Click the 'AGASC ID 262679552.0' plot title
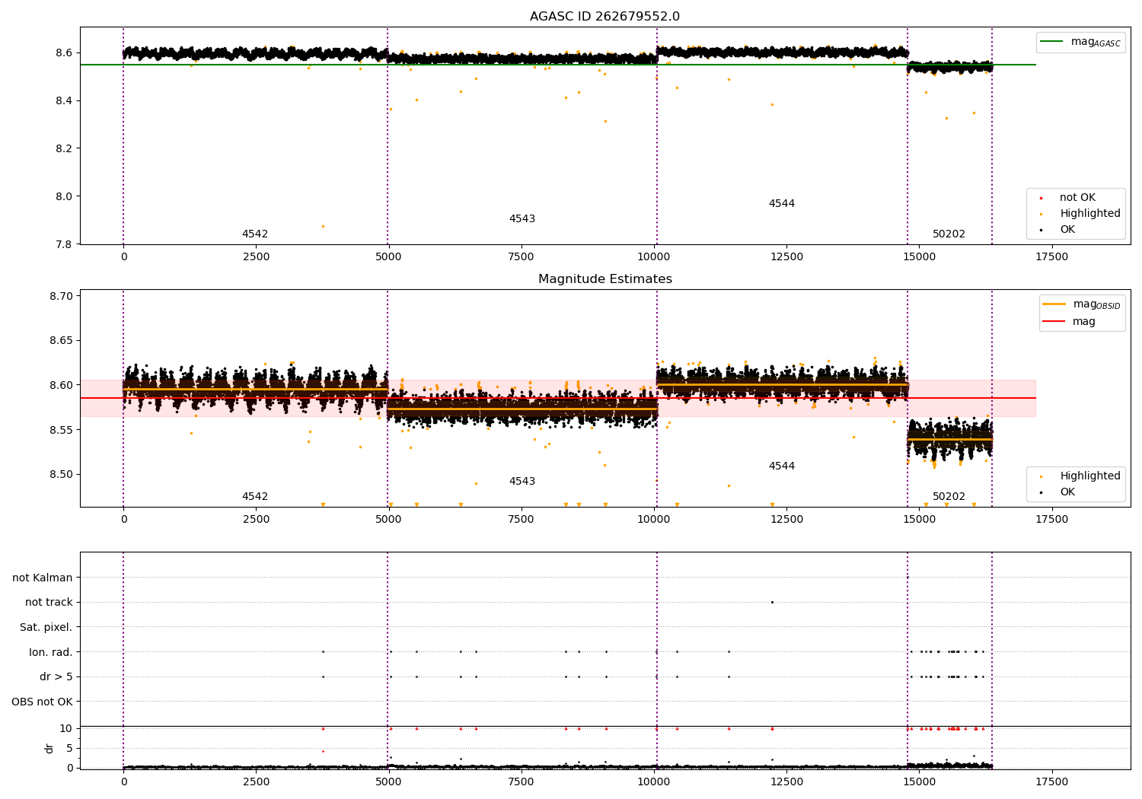The image size is (1142, 799). (x=604, y=17)
